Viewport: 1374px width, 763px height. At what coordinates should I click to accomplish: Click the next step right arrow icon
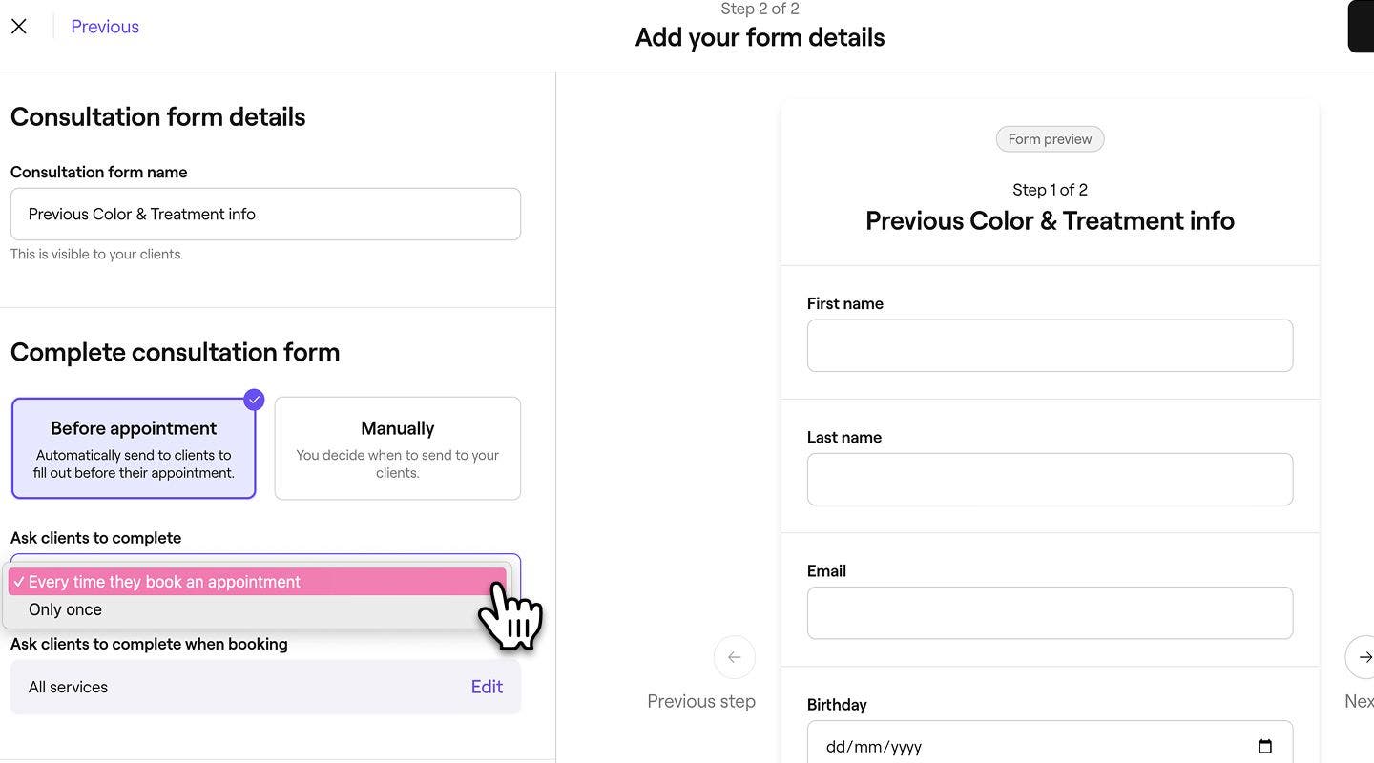[1362, 657]
